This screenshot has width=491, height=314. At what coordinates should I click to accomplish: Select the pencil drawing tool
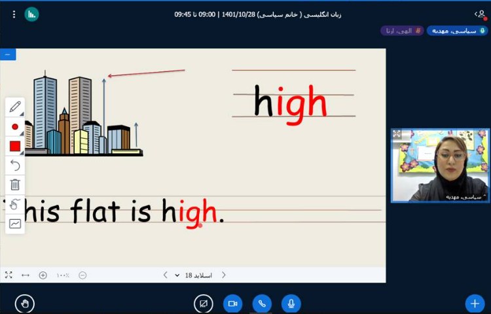pos(15,107)
